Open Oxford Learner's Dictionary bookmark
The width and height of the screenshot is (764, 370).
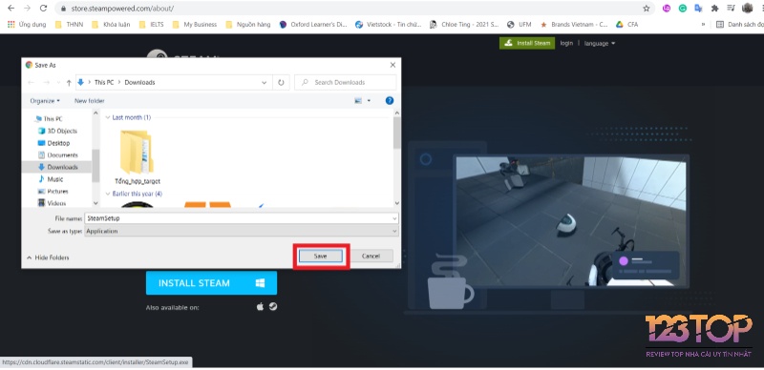pos(313,25)
